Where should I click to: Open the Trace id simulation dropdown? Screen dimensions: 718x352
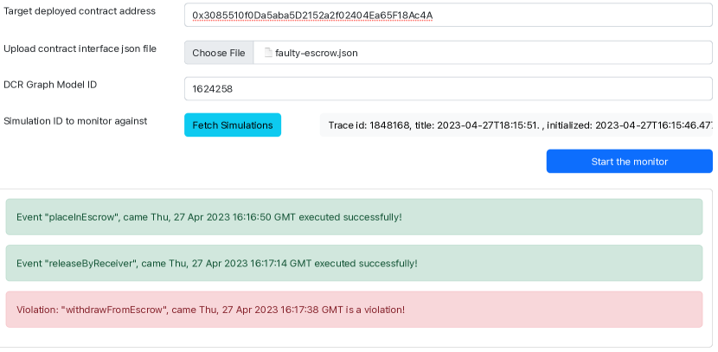(x=517, y=125)
